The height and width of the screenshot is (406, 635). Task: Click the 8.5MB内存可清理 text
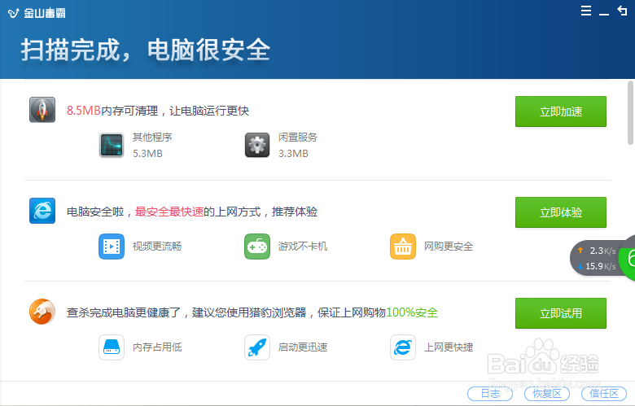112,111
